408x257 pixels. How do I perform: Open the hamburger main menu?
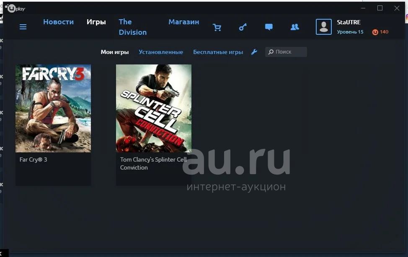pos(23,27)
